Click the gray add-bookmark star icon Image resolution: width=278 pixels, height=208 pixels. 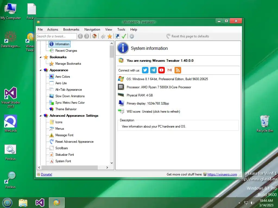pyautogui.click(x=103, y=36)
